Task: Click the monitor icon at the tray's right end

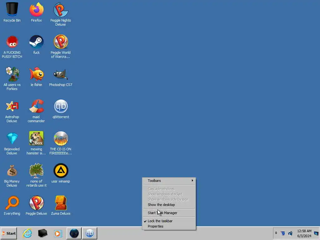Action: [316, 233]
